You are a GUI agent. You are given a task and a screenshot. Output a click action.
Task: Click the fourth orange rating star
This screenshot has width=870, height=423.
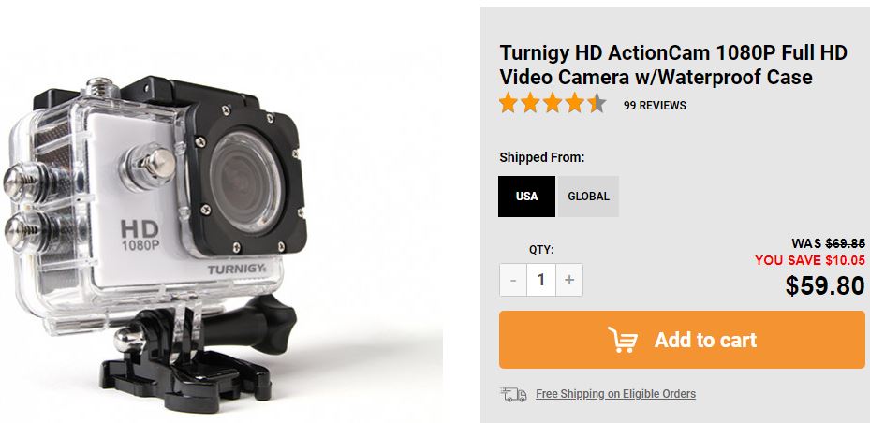tap(575, 103)
